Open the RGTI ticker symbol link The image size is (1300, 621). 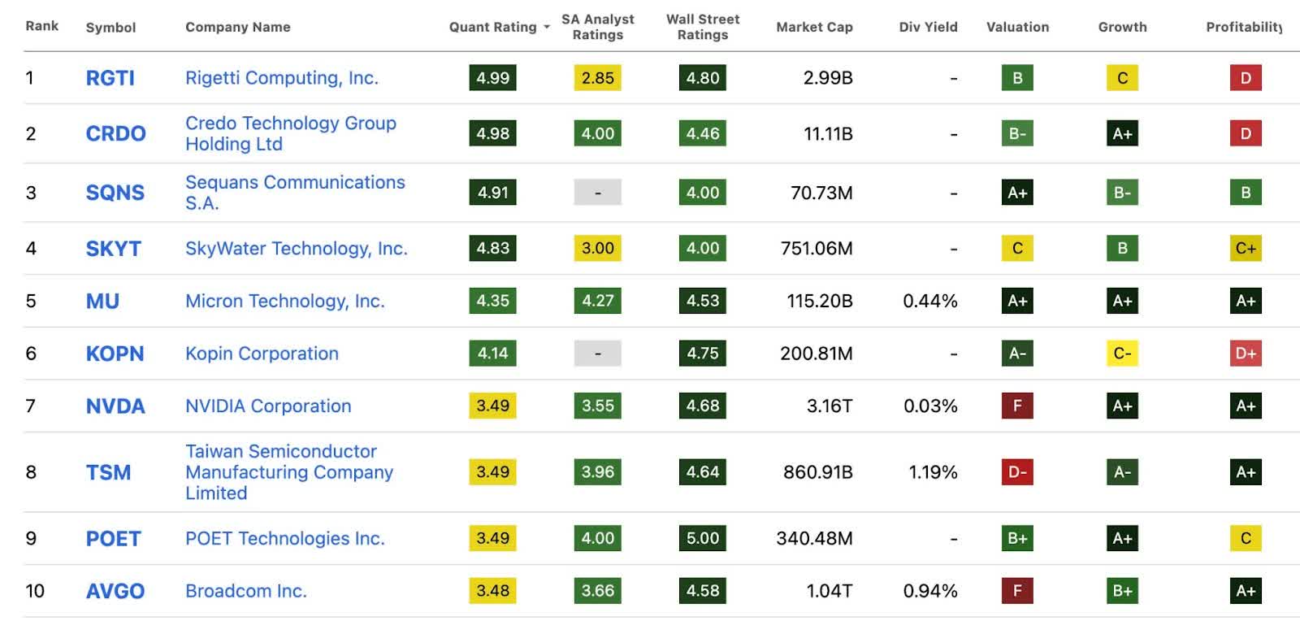110,78
